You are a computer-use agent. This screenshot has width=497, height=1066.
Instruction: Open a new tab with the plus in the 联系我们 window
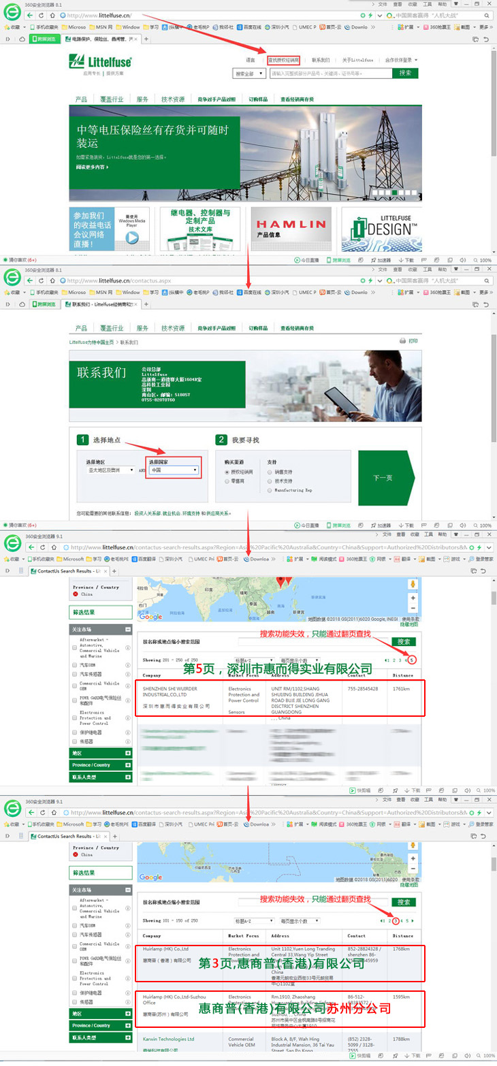pos(146,304)
